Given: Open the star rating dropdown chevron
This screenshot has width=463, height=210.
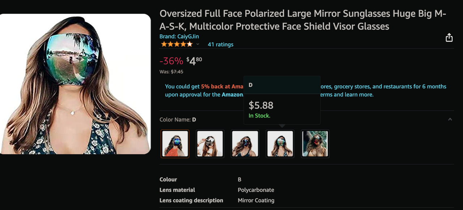Looking at the screenshot, I should 197,44.
